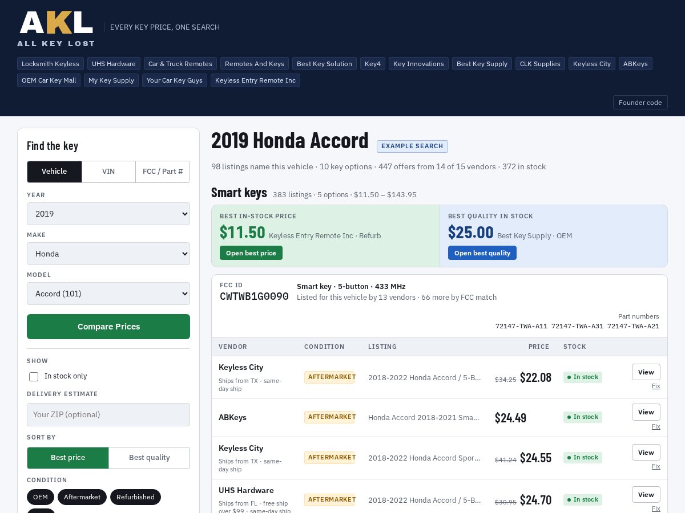
Task: Open the Locksmith Keyless vendor chip
Action: pyautogui.click(x=50, y=64)
